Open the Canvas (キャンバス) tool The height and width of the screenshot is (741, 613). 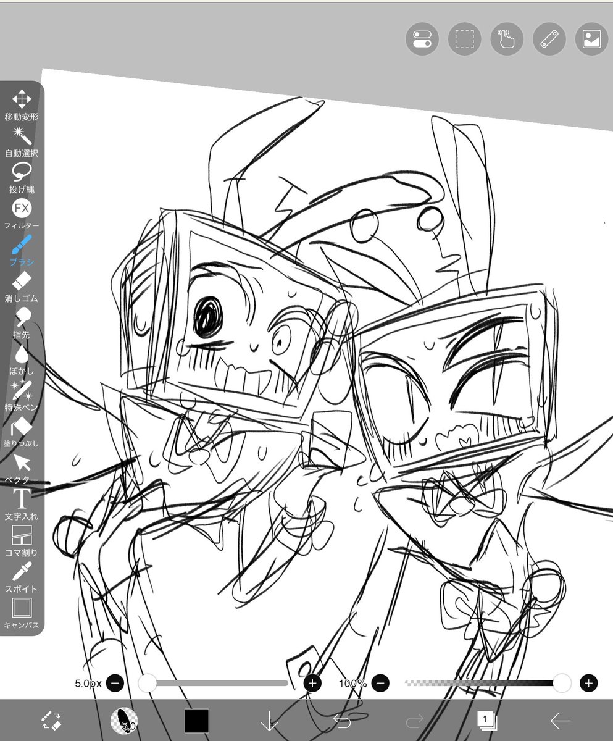coord(22,614)
